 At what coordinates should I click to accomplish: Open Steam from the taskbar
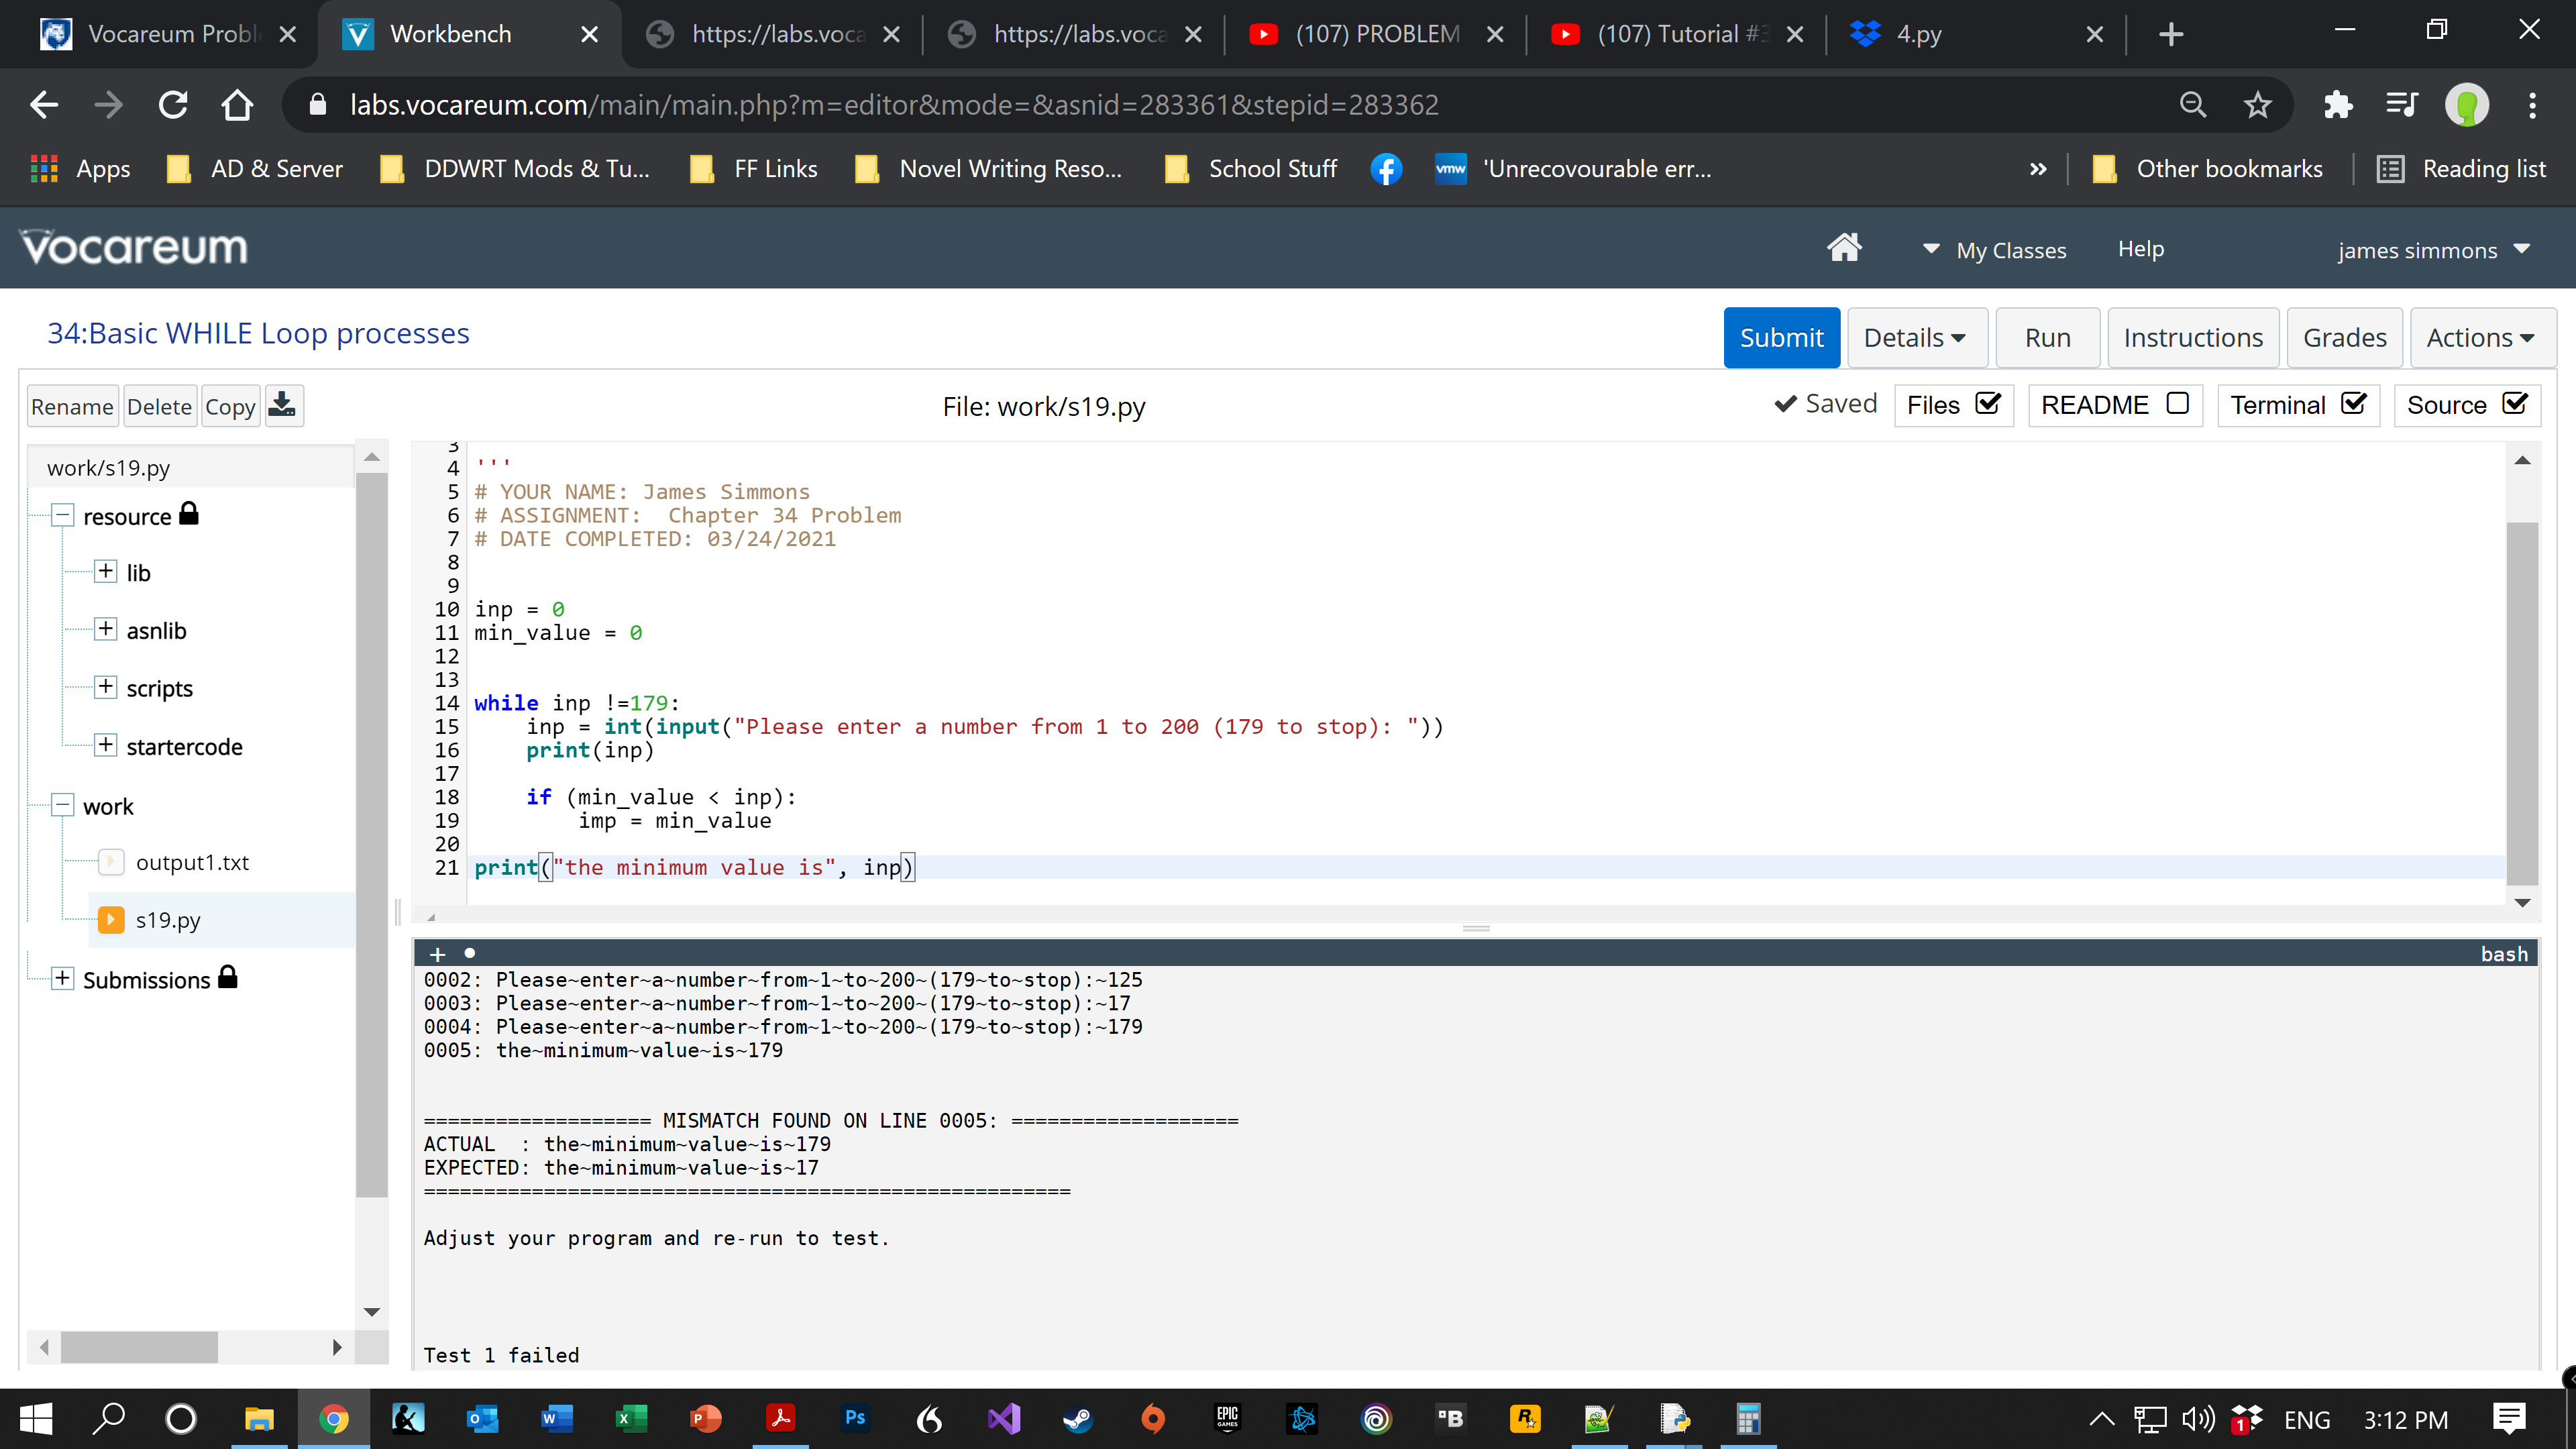tap(1078, 1418)
